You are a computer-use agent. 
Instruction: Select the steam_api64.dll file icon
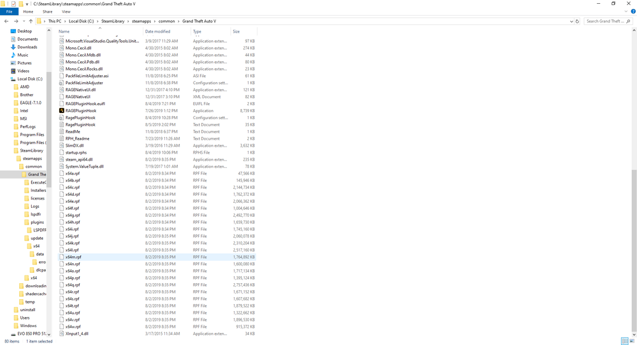pos(62,159)
